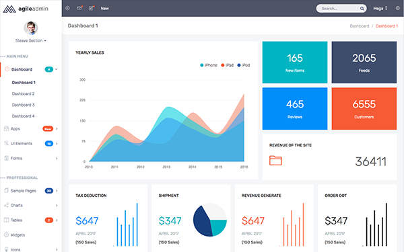404x252 pixels.
Task: Toggle the sidebar collapse arrow icon
Action: pyautogui.click(x=68, y=8)
